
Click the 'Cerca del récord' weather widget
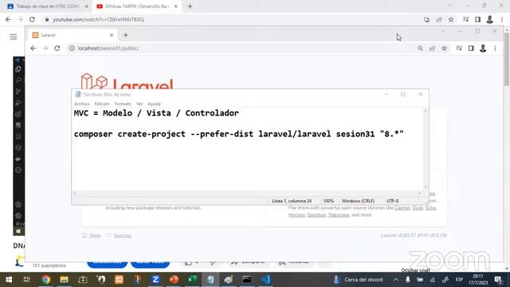(x=359, y=280)
